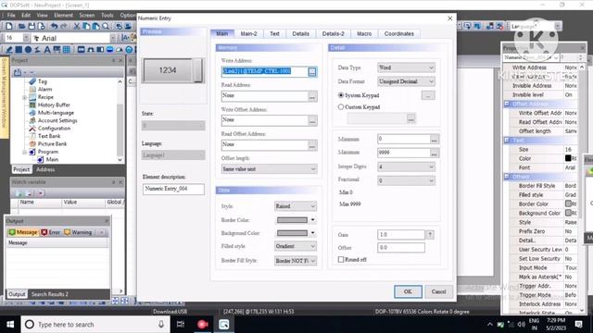Click the Redo arrow icon
Viewport: 593px width, 333px height.
coord(64,26)
